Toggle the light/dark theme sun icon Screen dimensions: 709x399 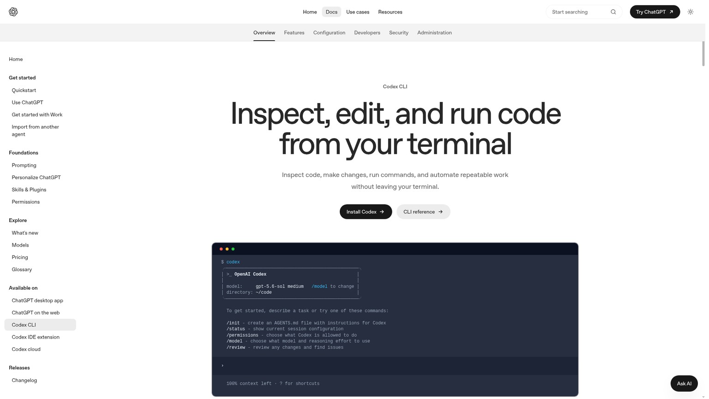(x=690, y=12)
